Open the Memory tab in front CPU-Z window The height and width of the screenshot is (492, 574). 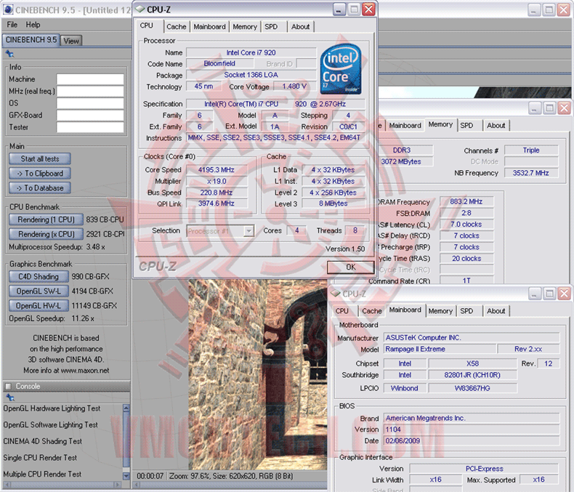(x=245, y=27)
